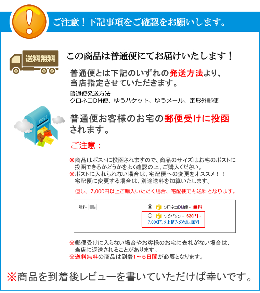This screenshot has height=293, width=260.
Task: Select the クロネコDM便 radio button
Action: tap(150, 207)
